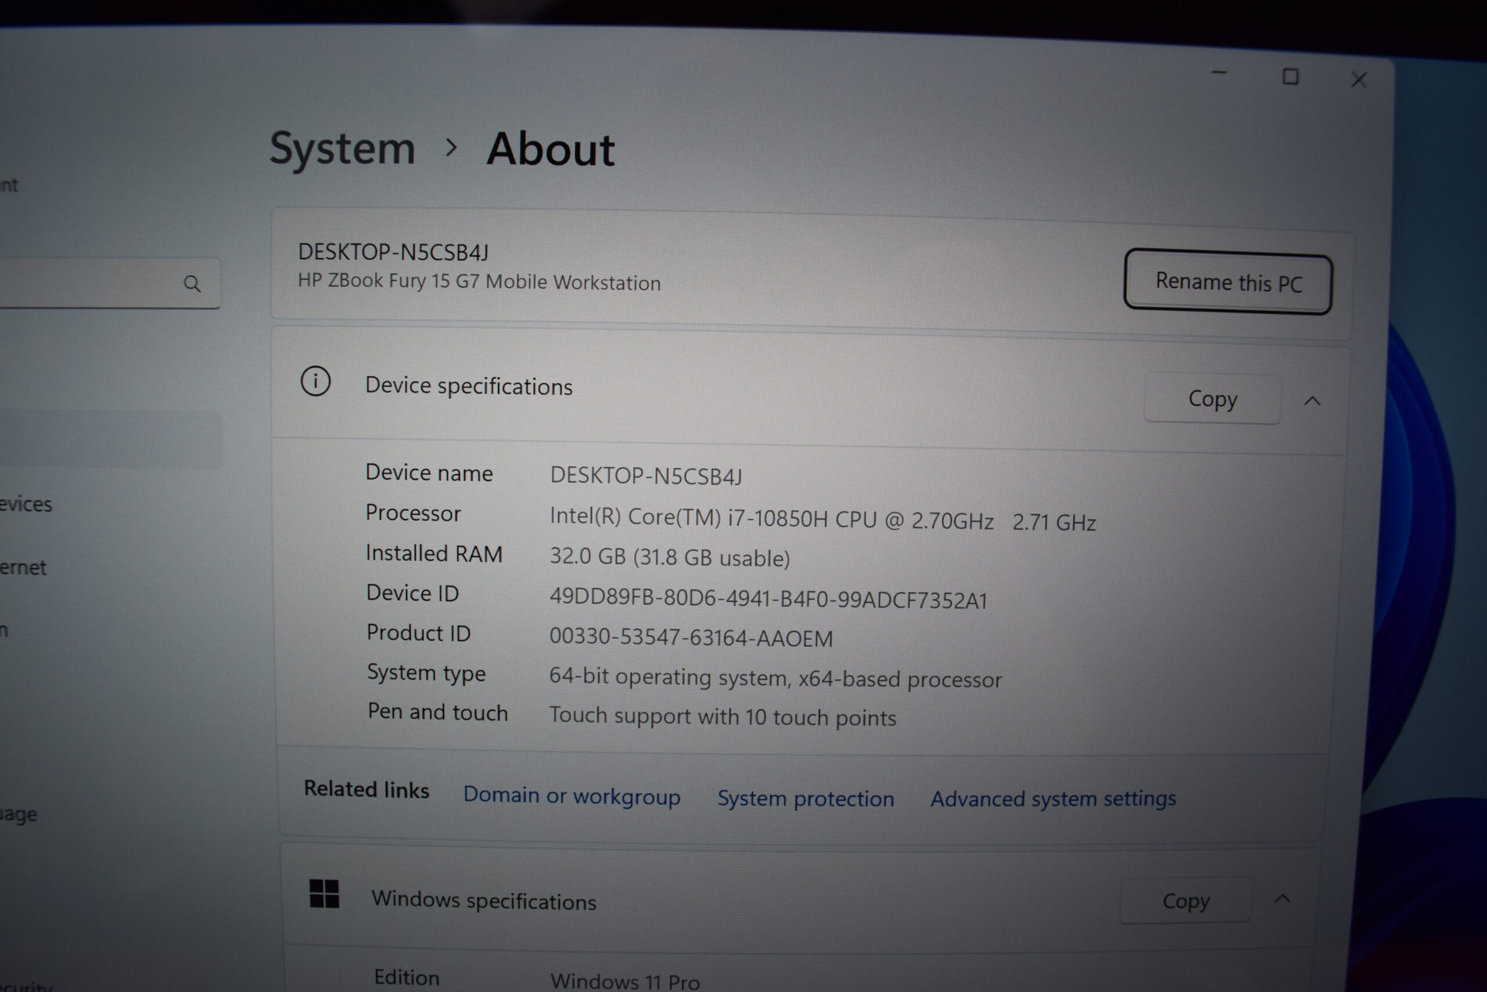Open Advanced system settings link

[1053, 799]
